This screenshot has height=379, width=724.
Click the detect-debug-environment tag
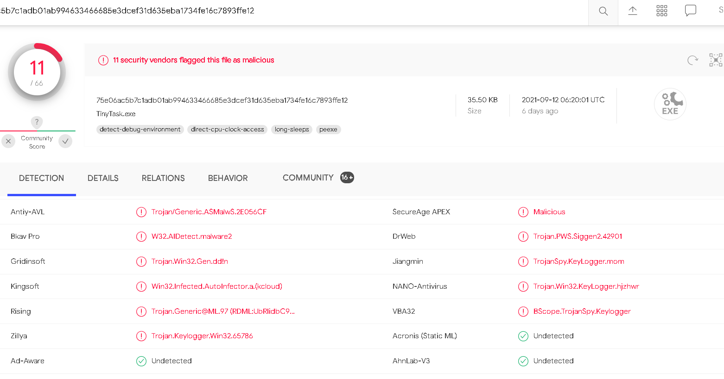(x=140, y=130)
